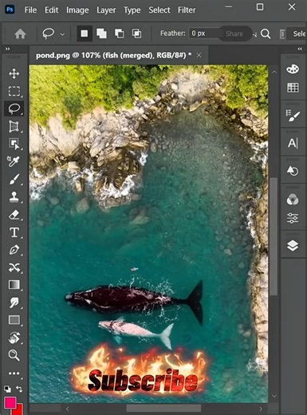Screen dimensions: 307x415
Task: Open the Brush Settings panel icon
Action: click(293, 117)
